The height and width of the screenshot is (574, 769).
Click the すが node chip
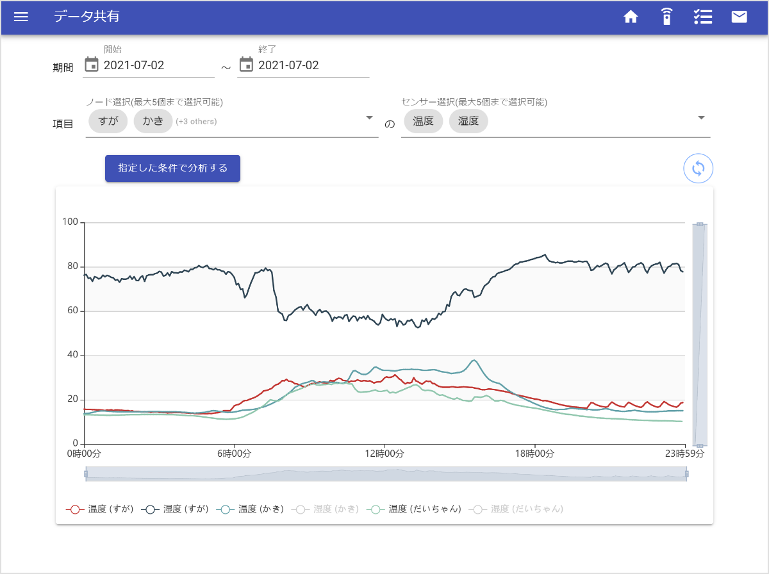[108, 121]
